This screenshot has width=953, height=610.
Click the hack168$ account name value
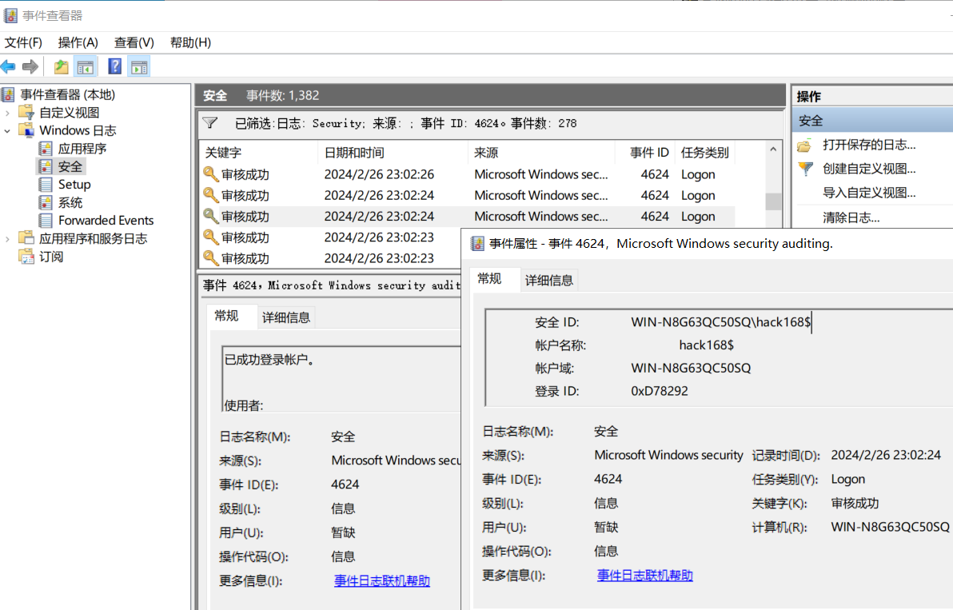coord(706,345)
